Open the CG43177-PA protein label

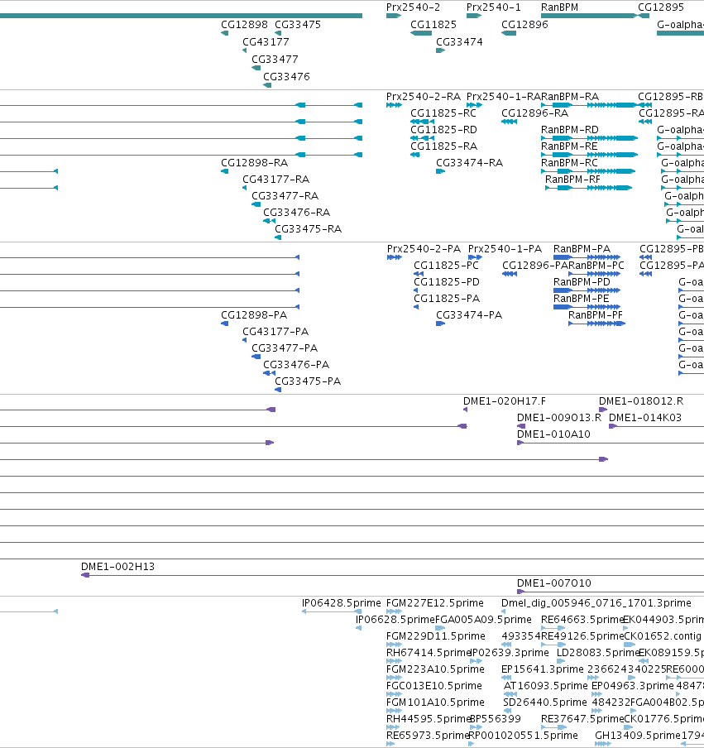click(x=275, y=332)
